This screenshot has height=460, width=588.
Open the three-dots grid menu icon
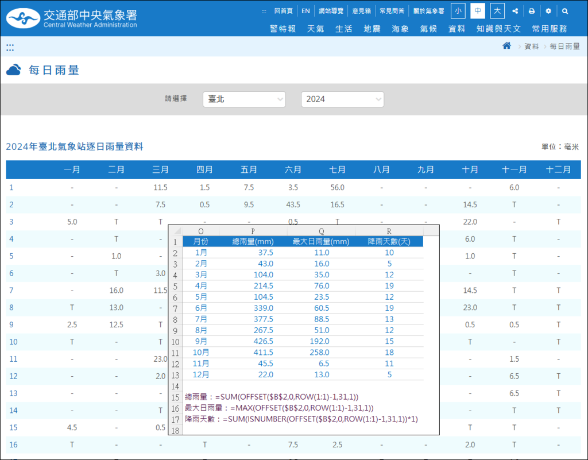[10, 47]
